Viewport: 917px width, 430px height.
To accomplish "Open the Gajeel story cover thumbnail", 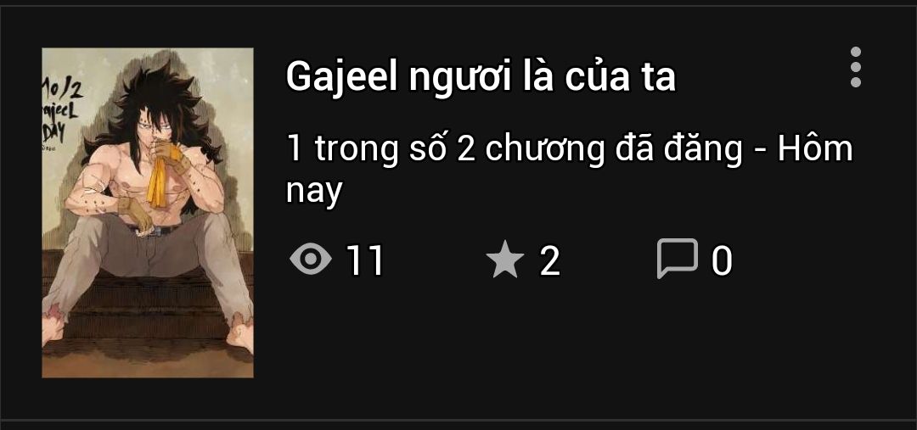I will 148,213.
